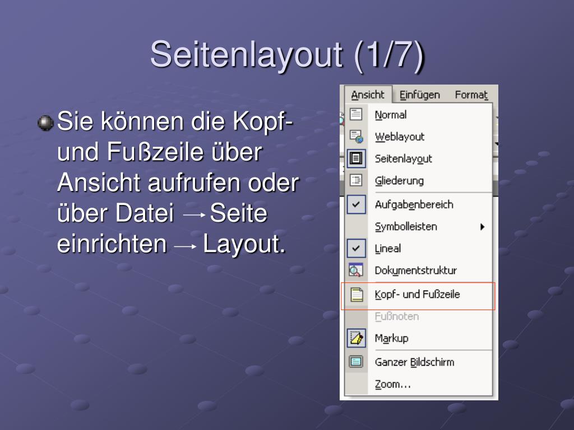
Task: Click the Gliederung outline icon
Action: 356,180
